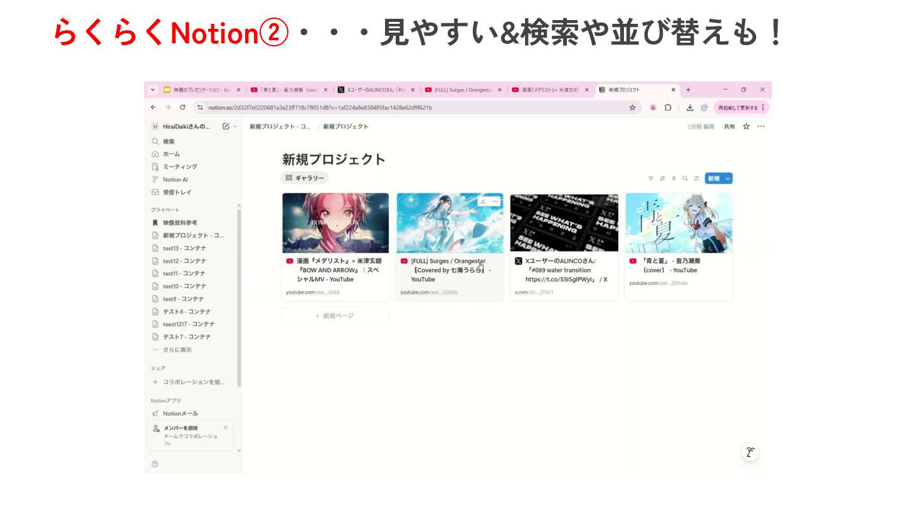Select the ギャラリー view tab
Viewport: 903px width, 508px height.
tap(305, 178)
